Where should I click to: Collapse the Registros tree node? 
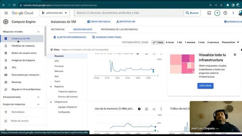[x=51, y=87]
